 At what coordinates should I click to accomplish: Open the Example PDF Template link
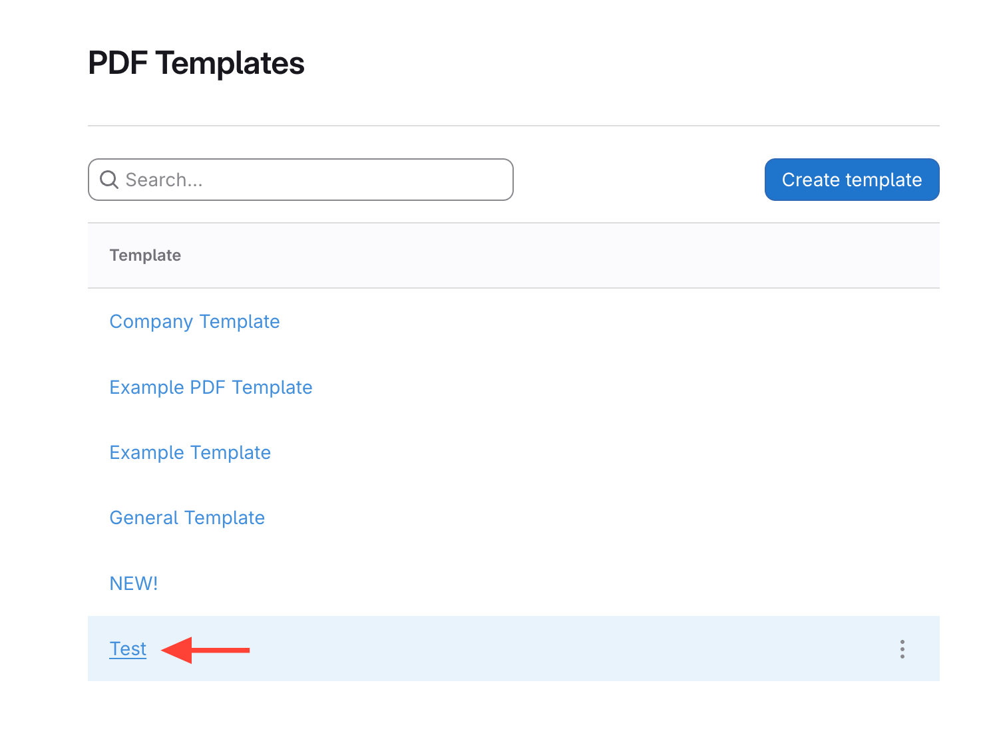(210, 387)
